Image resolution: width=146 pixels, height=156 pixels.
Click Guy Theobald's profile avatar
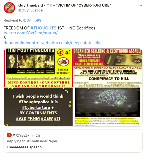point(9,8)
